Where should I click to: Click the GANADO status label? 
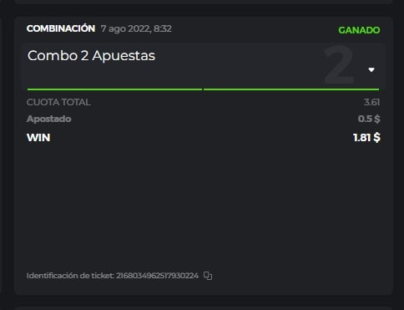point(359,30)
